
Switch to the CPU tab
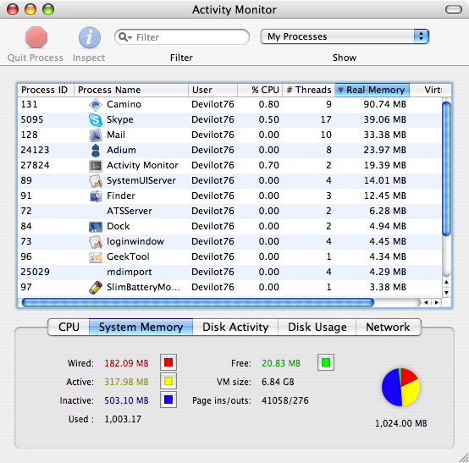point(69,327)
